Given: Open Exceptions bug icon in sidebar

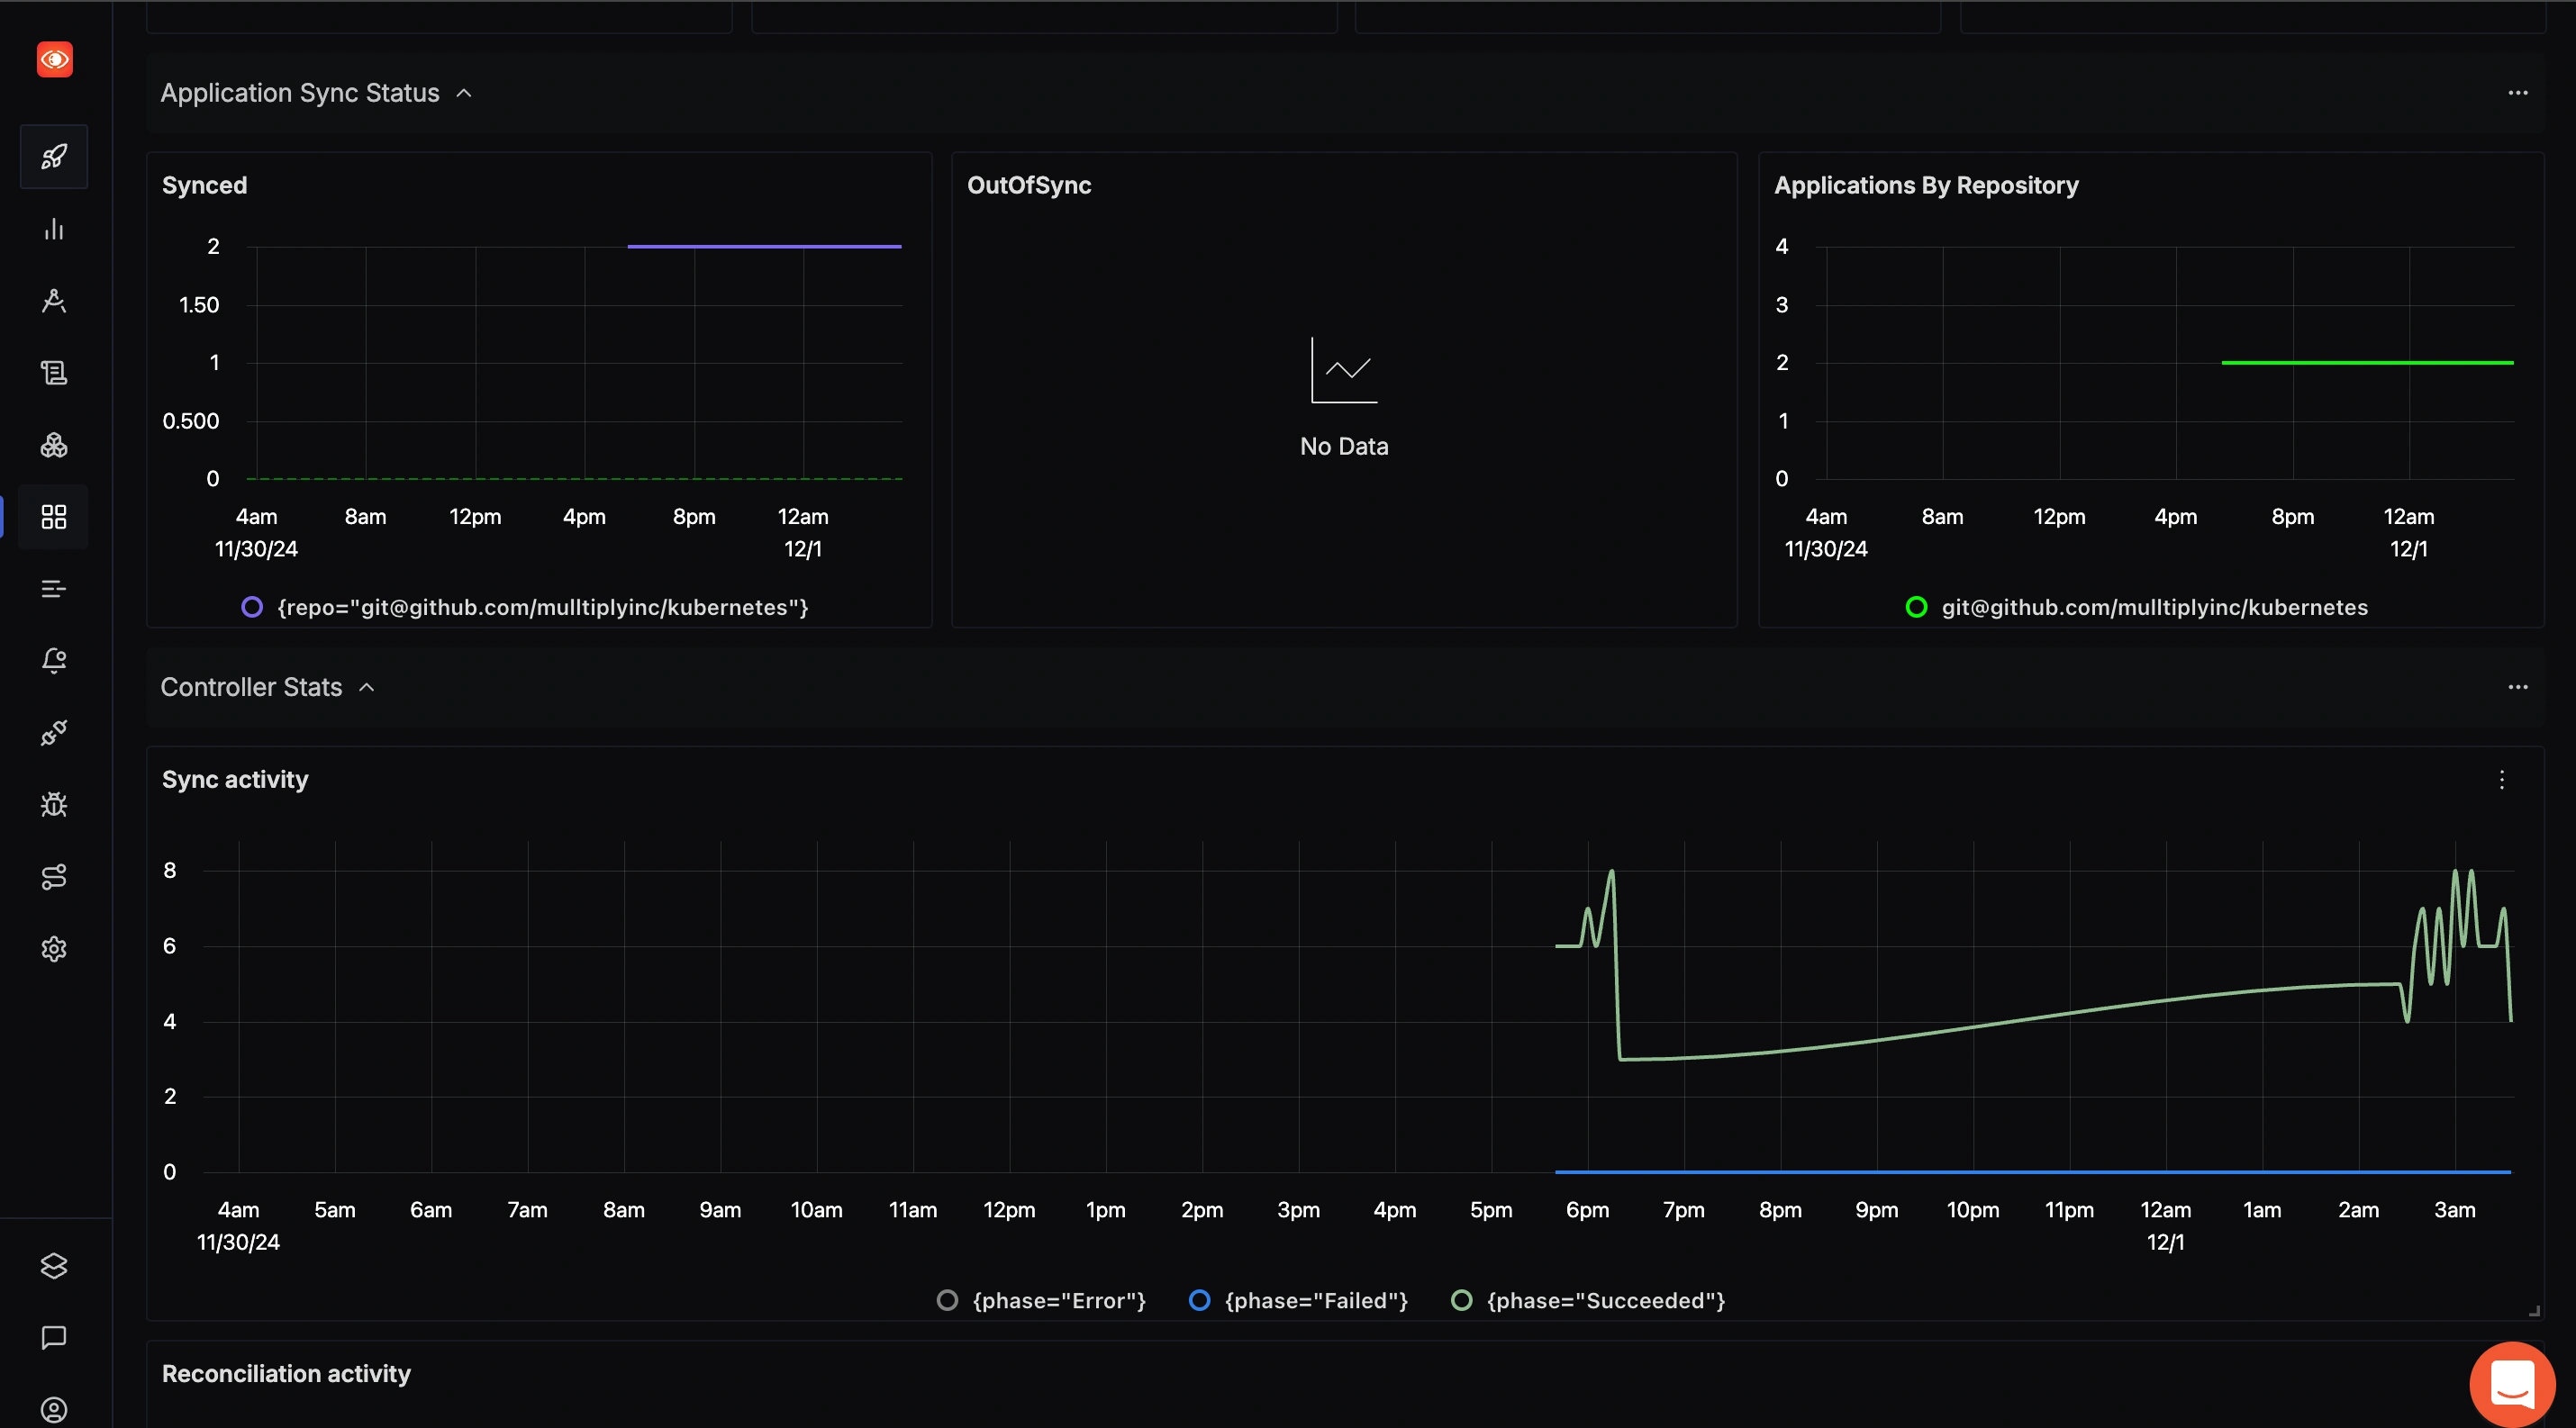Looking at the screenshot, I should tap(54, 804).
